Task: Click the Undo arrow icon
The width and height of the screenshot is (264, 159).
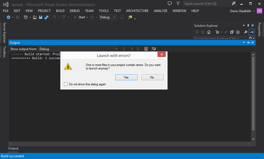Action: tap(54, 17)
